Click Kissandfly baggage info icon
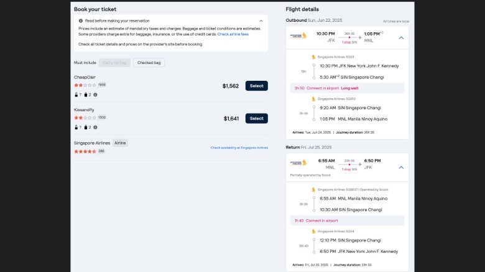Viewport: 485px width, 272px height. click(95, 127)
